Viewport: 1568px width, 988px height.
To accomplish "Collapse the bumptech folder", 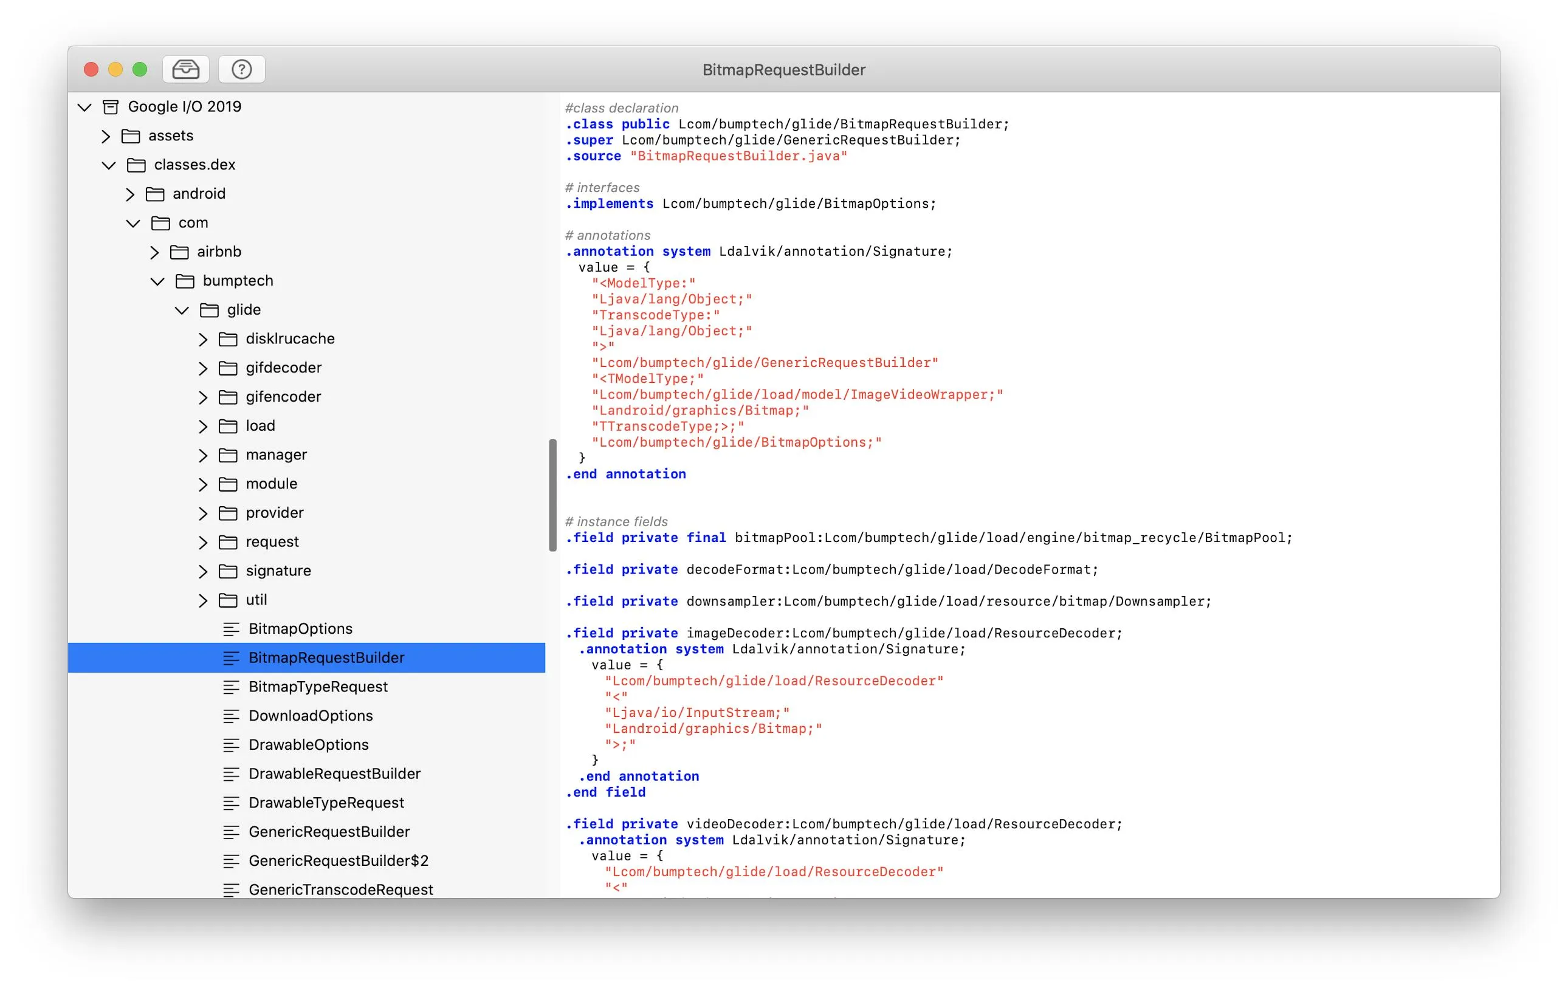I will point(157,281).
